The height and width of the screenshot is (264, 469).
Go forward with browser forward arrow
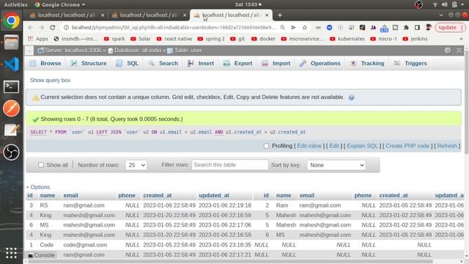[x=41, y=28]
